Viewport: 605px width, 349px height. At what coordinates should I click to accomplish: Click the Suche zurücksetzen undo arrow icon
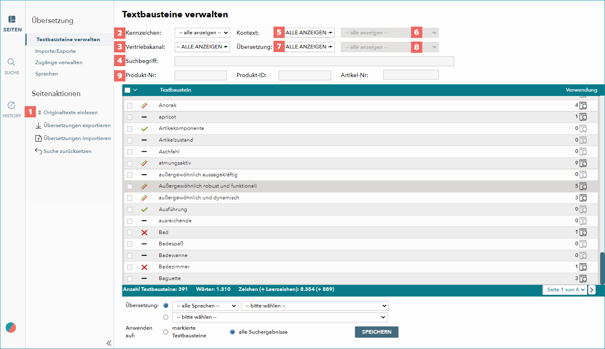click(39, 151)
